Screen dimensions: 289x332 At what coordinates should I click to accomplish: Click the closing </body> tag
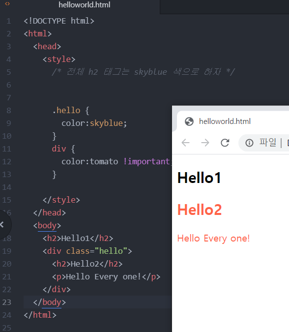(x=50, y=302)
